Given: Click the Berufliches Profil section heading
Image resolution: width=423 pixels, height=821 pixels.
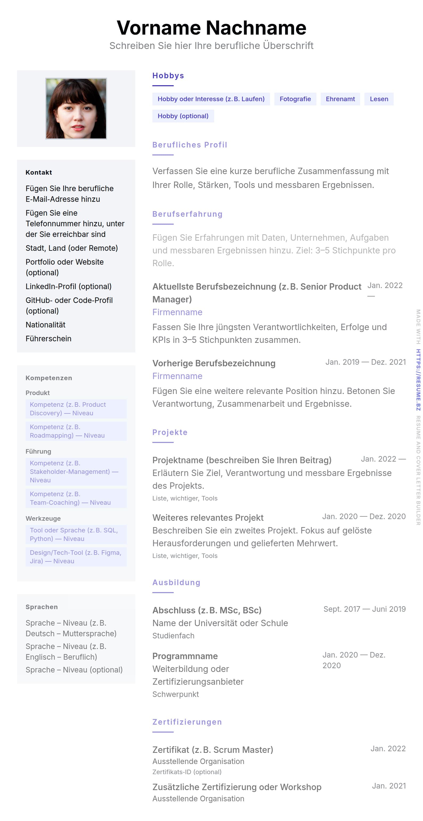Looking at the screenshot, I should 189,145.
